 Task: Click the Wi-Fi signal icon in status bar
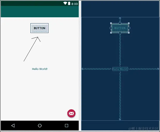click(65, 3)
